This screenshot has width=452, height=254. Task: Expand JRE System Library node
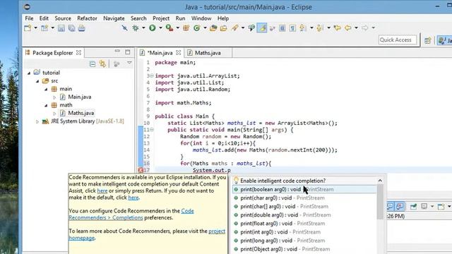pyautogui.click(x=37, y=122)
